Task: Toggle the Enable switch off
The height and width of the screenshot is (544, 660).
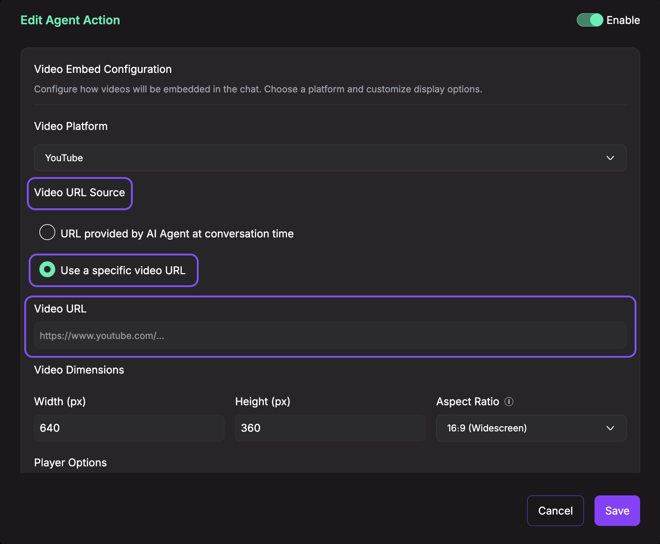Action: [x=589, y=20]
